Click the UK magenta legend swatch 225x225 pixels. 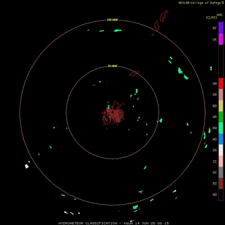click(x=221, y=39)
